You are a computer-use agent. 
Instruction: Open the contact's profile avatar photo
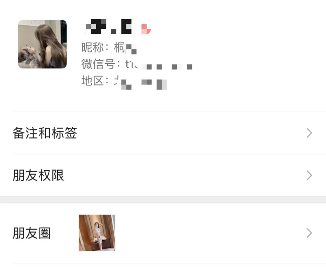42,44
